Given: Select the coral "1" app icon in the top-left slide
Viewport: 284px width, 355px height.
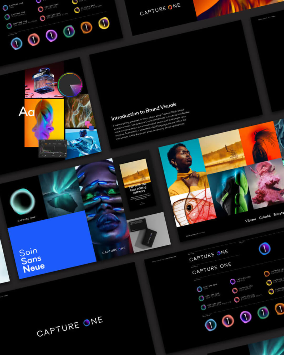Looking at the screenshot, I should [x=34, y=40].
